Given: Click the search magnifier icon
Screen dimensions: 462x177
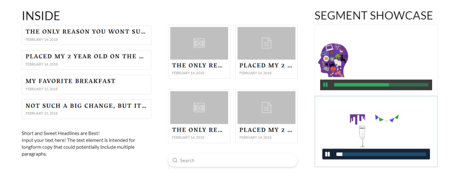Looking at the screenshot, I should point(175,160).
